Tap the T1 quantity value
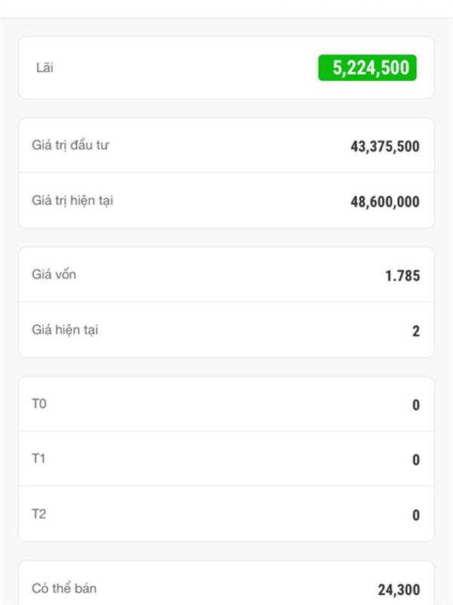This screenshot has width=453, height=605. tap(416, 460)
